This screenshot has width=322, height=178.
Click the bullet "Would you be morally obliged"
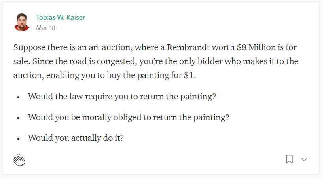tap(129, 117)
